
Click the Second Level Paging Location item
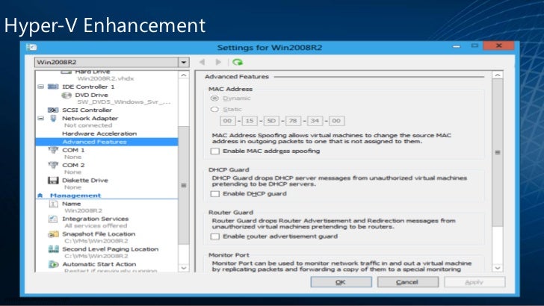[x=110, y=249]
